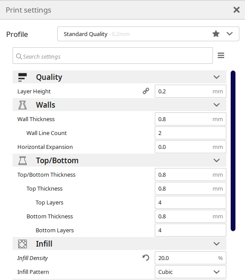Click the Top/Bottom category icon

coord(23,160)
